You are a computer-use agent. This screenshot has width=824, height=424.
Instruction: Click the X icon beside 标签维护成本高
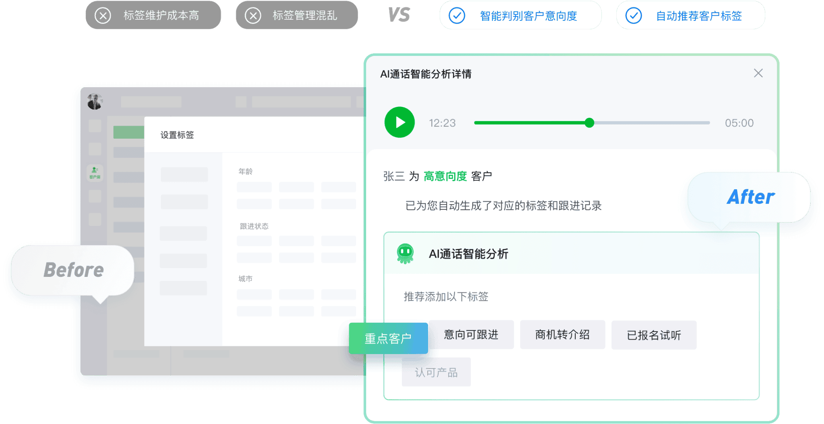point(104,15)
